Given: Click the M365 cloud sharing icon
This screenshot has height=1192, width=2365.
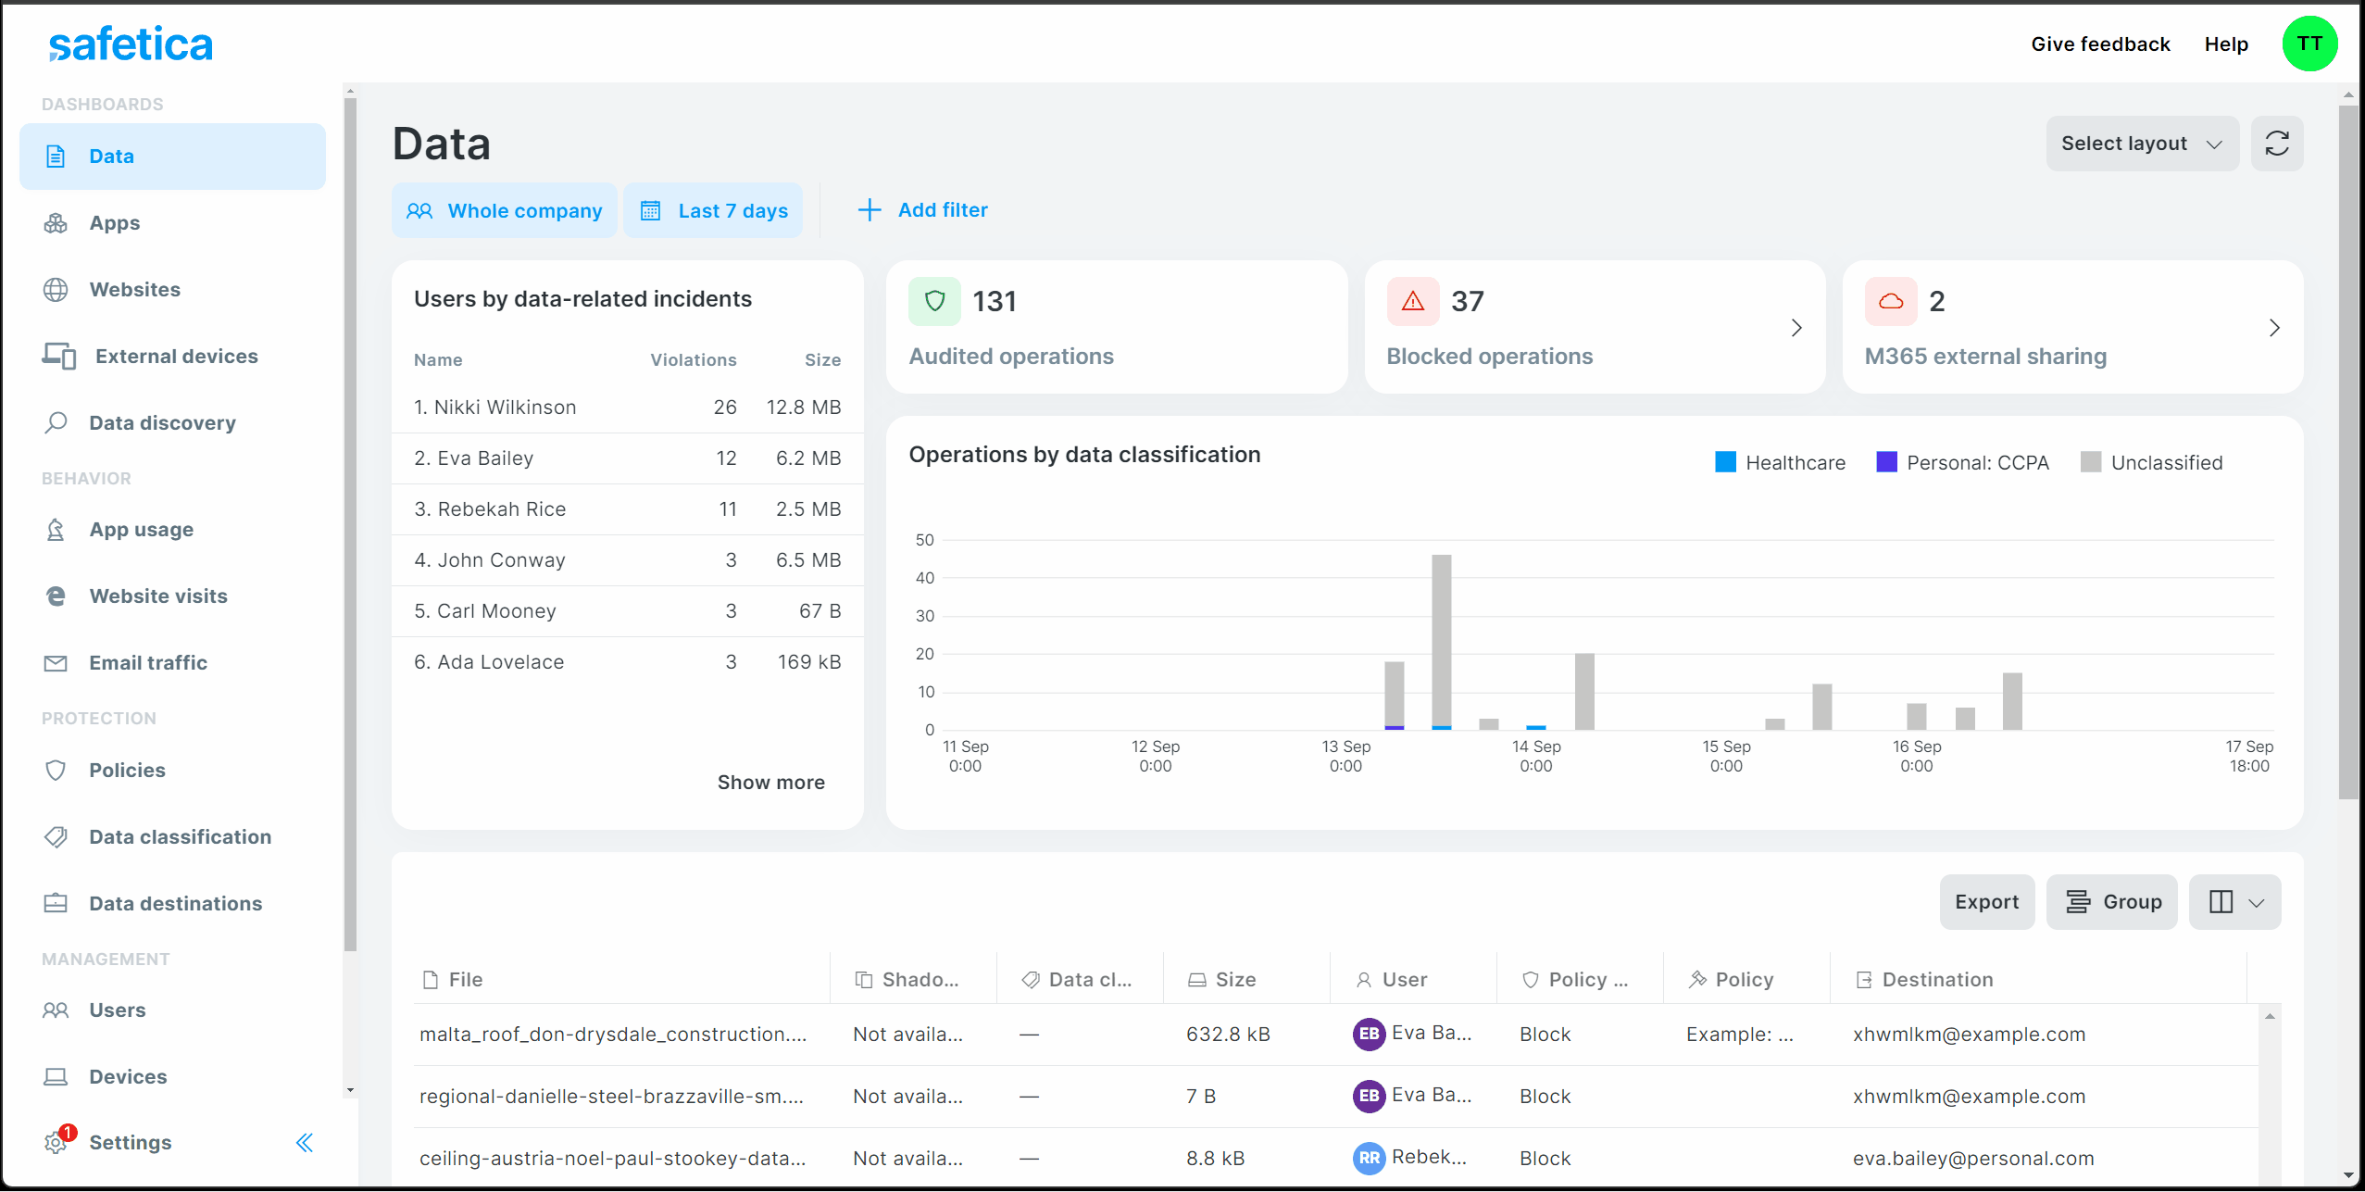Looking at the screenshot, I should pyautogui.click(x=1890, y=301).
